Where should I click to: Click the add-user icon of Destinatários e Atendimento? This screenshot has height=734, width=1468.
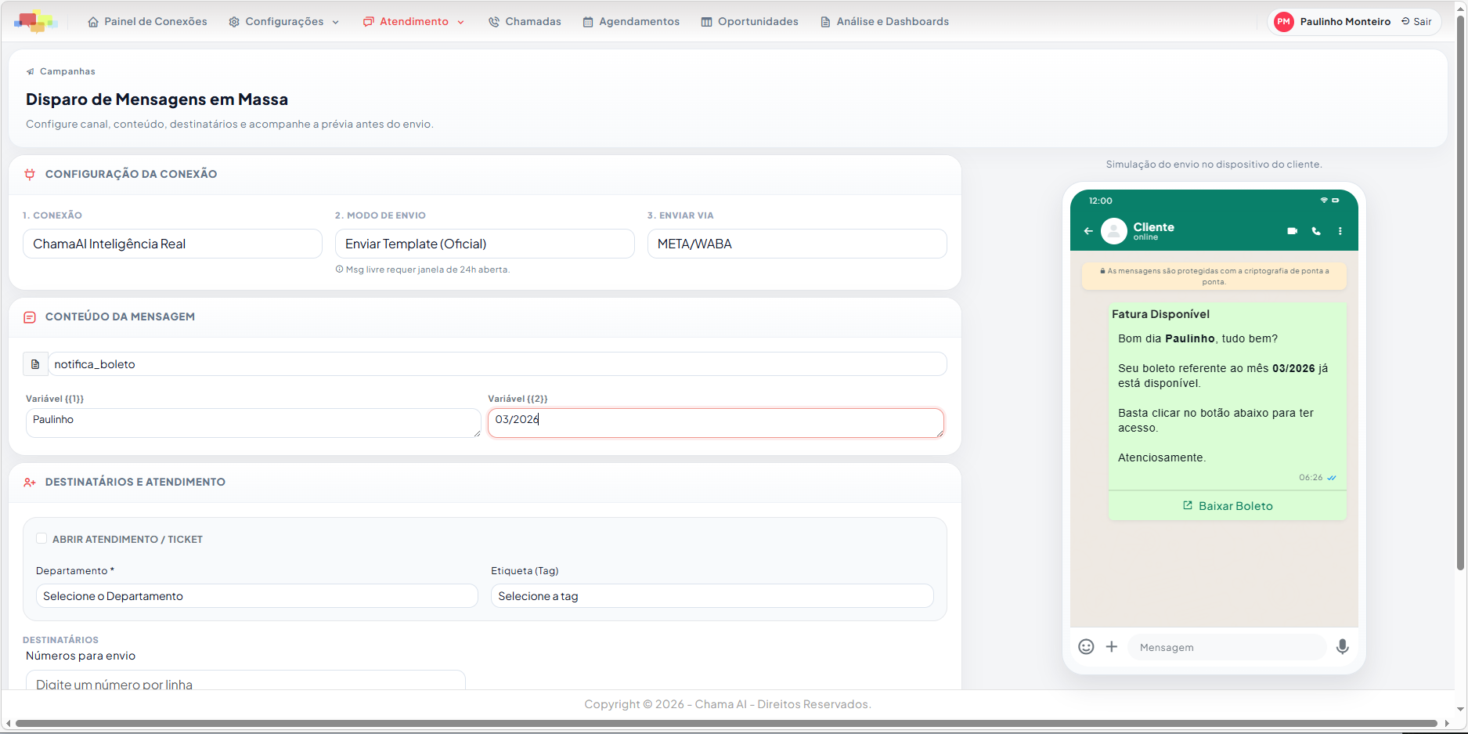(x=30, y=483)
